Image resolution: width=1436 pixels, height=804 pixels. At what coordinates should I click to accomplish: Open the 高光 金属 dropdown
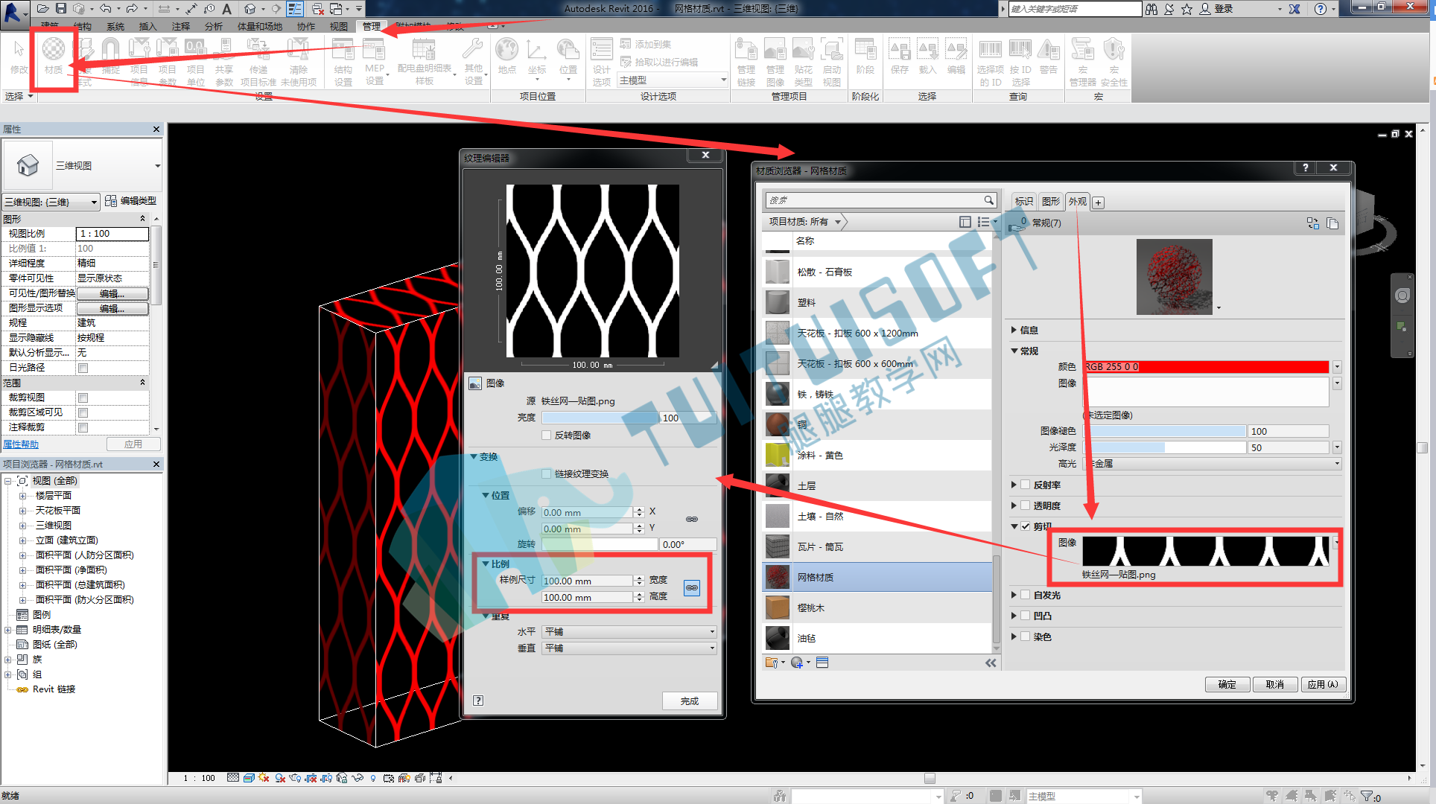(1213, 463)
